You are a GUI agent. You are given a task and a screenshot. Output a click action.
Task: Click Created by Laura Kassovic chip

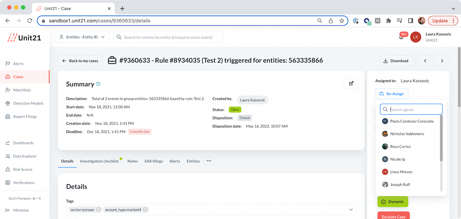[x=253, y=100]
